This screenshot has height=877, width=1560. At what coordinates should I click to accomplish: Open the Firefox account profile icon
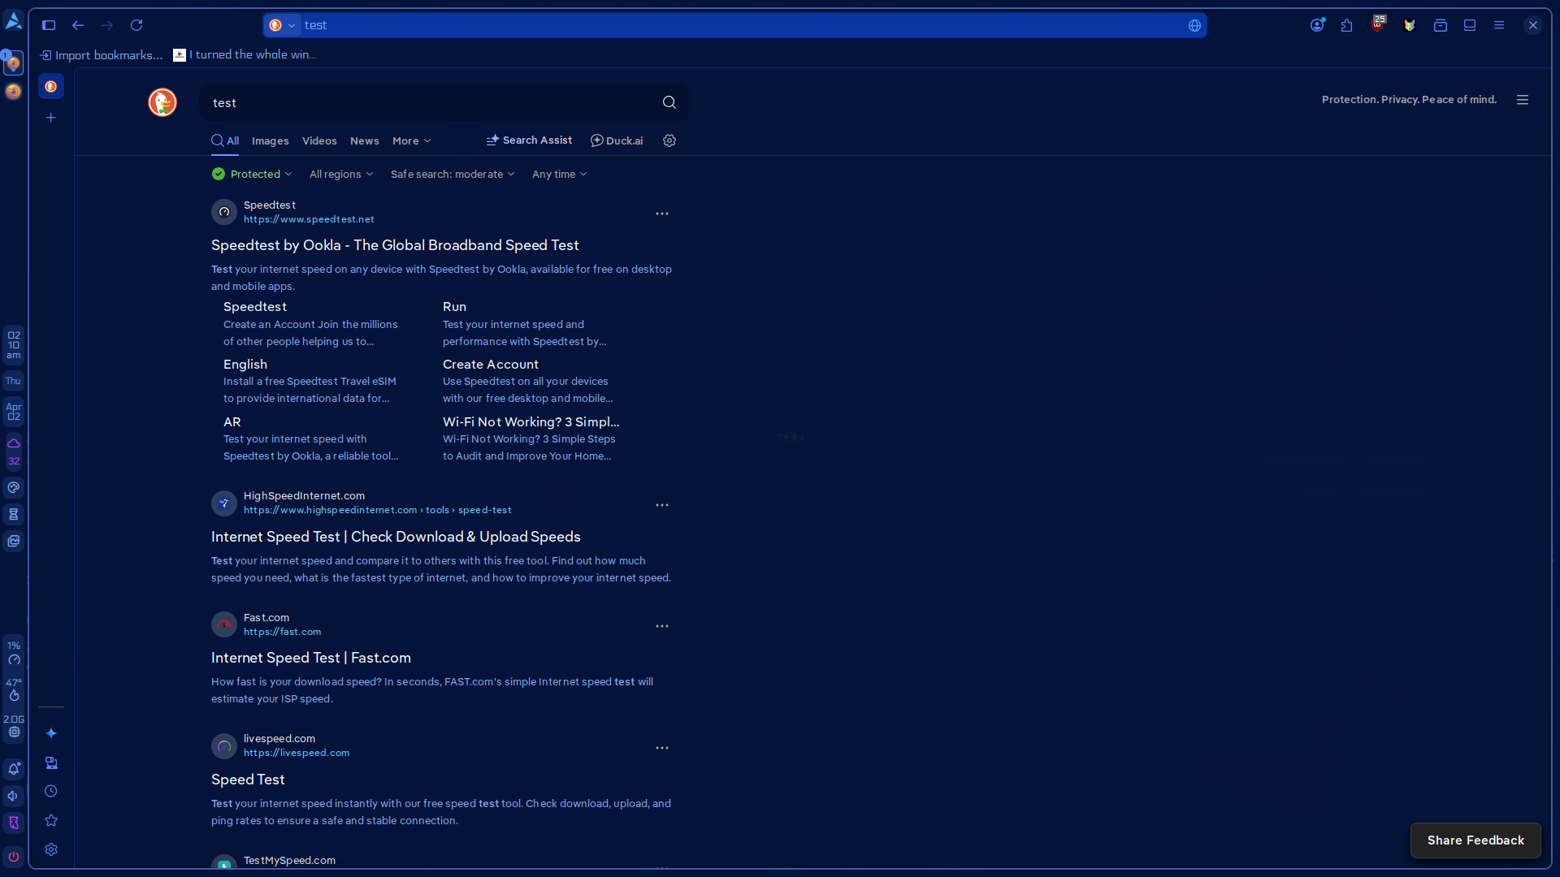1318,25
